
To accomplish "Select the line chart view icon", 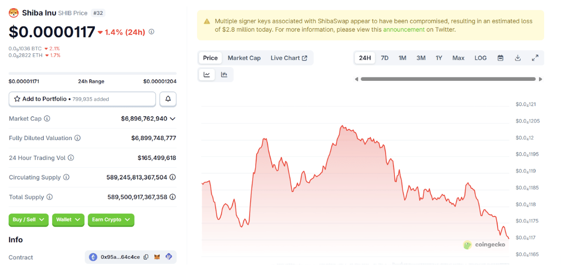I will click(x=207, y=74).
